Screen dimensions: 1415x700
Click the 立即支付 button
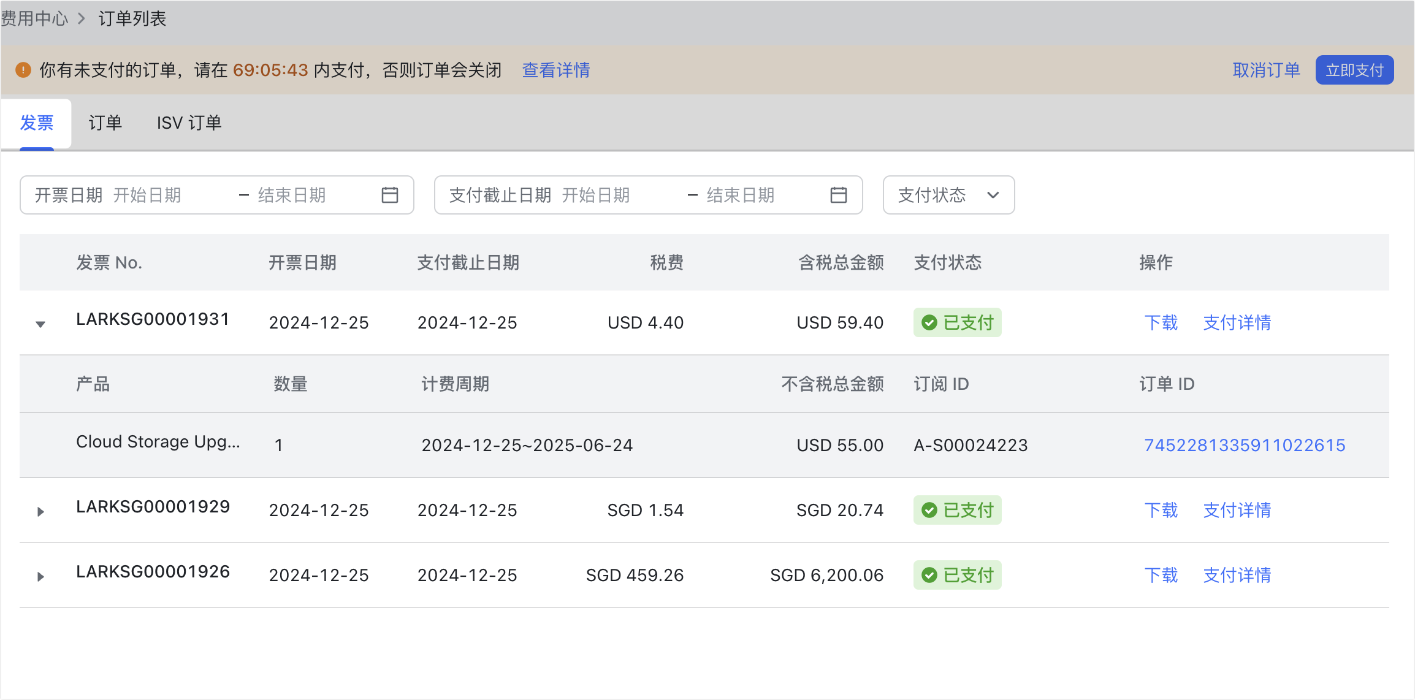(1354, 70)
